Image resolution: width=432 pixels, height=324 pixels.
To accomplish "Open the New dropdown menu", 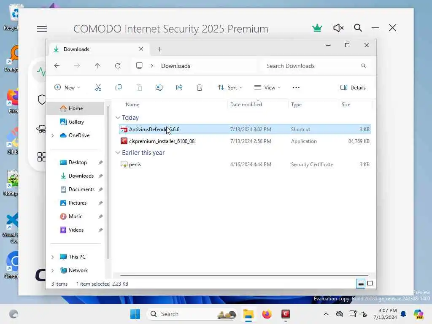I will click(x=67, y=88).
